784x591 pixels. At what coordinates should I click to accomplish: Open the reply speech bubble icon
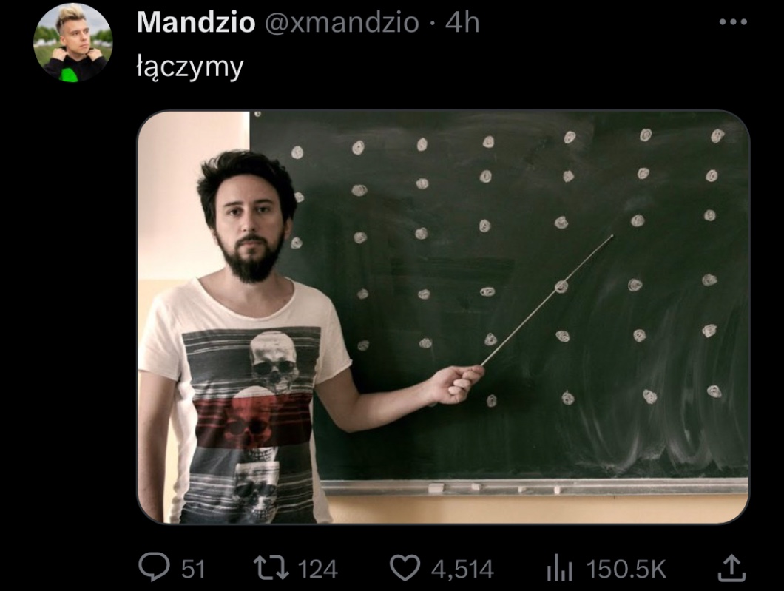click(x=154, y=567)
